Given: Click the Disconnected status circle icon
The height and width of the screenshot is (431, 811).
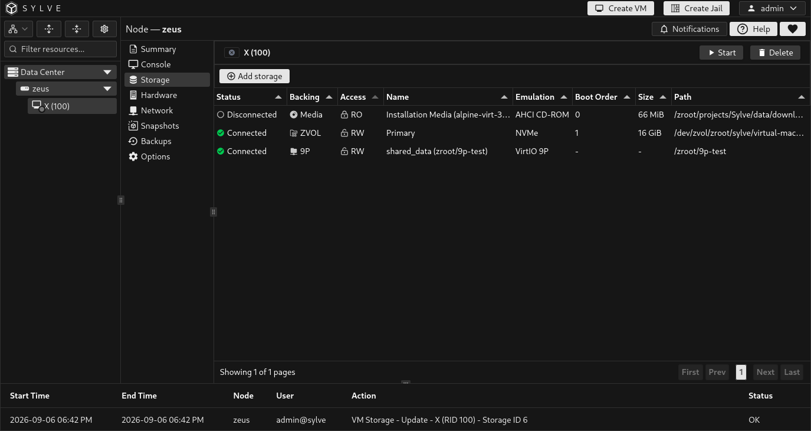Looking at the screenshot, I should (221, 115).
